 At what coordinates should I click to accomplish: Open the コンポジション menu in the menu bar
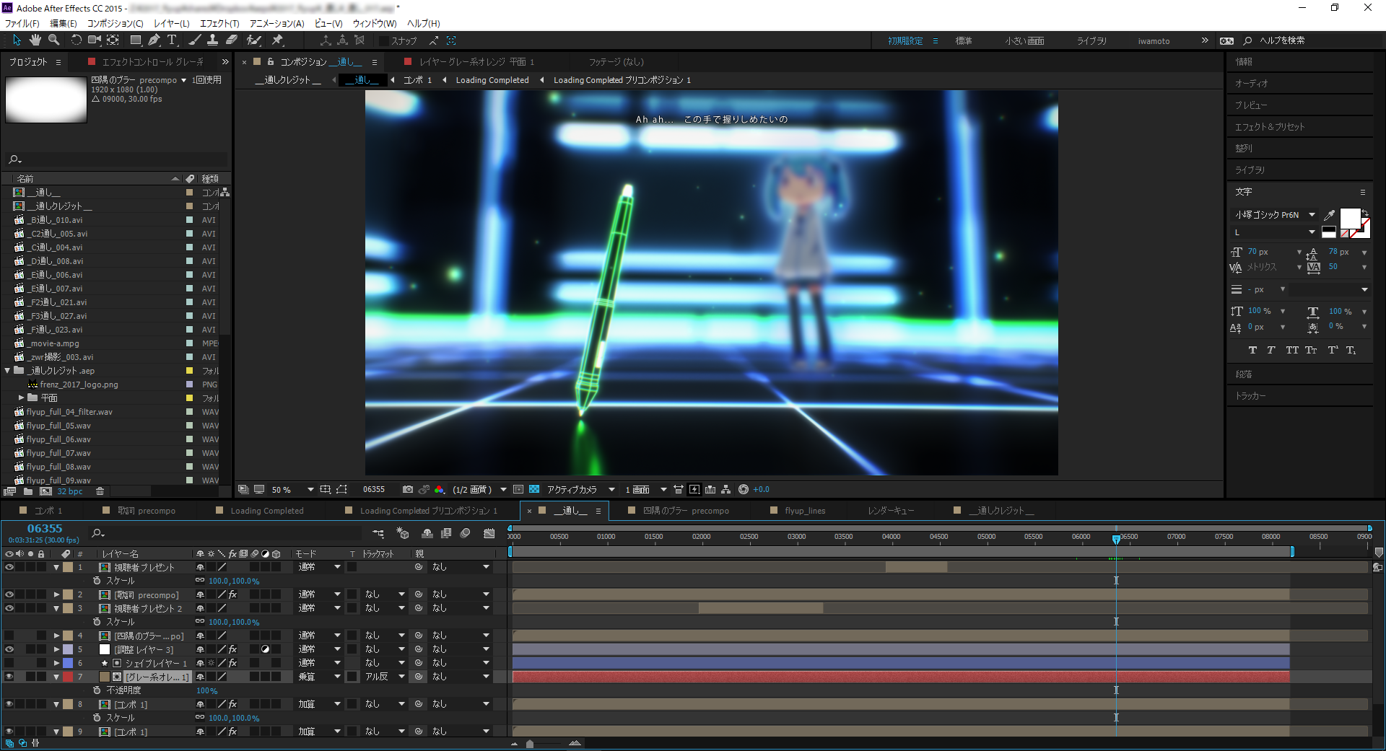point(115,23)
